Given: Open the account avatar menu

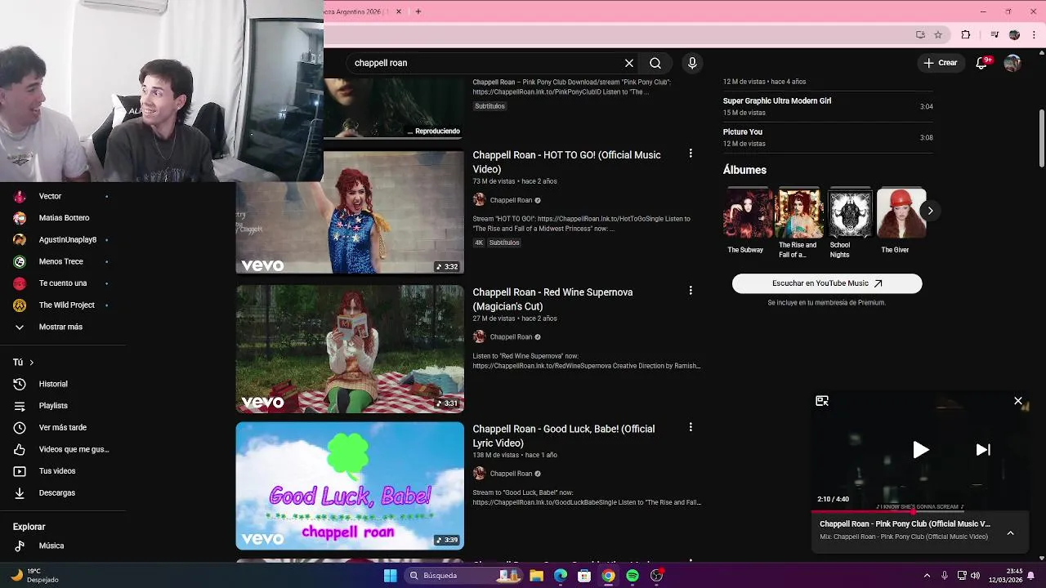Looking at the screenshot, I should pos(1012,63).
